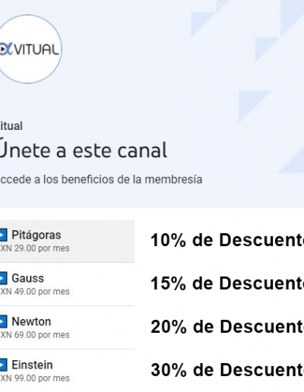Viewport: 304px width, 392px height.
Task: Select the Gauss membership level
Action: 67,284
